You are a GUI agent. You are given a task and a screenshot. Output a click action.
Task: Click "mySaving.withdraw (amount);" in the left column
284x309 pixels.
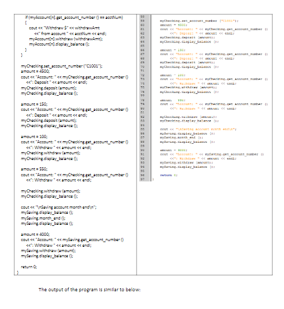[x=48, y=250]
